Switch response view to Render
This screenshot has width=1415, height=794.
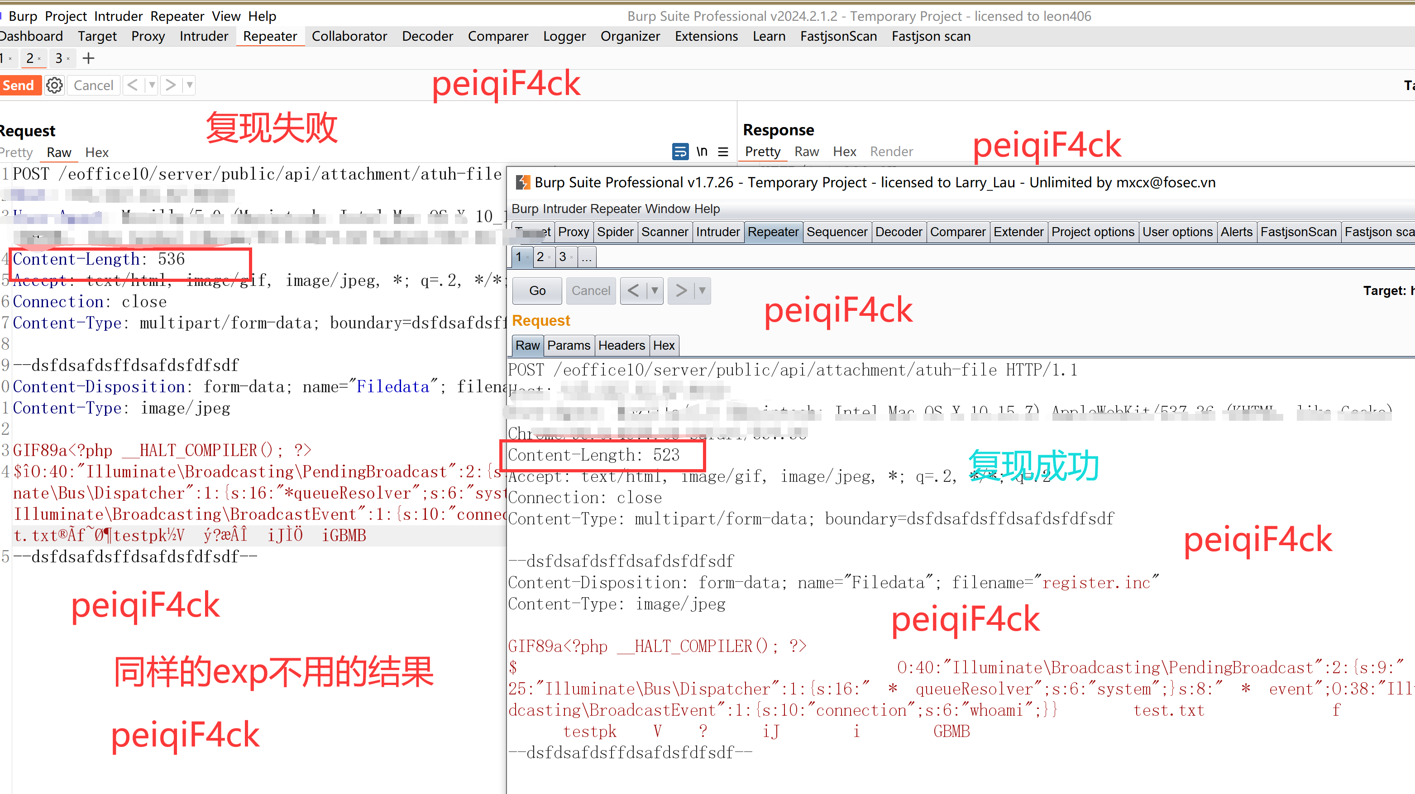tap(892, 152)
